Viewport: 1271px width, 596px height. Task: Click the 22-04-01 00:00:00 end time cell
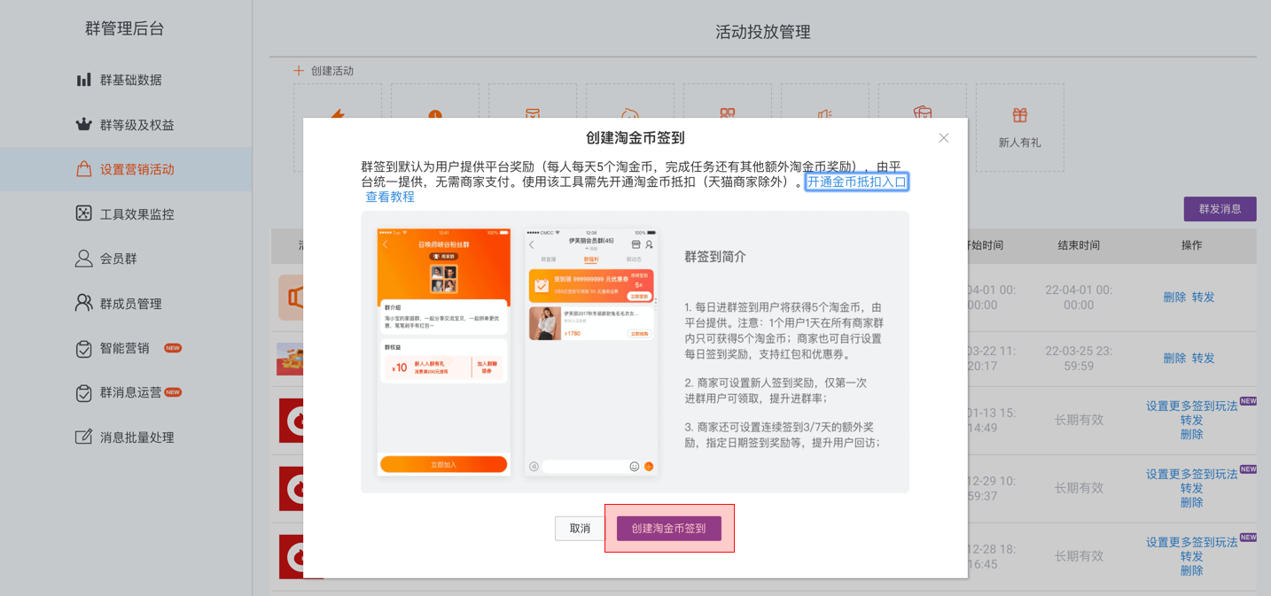(x=1079, y=298)
